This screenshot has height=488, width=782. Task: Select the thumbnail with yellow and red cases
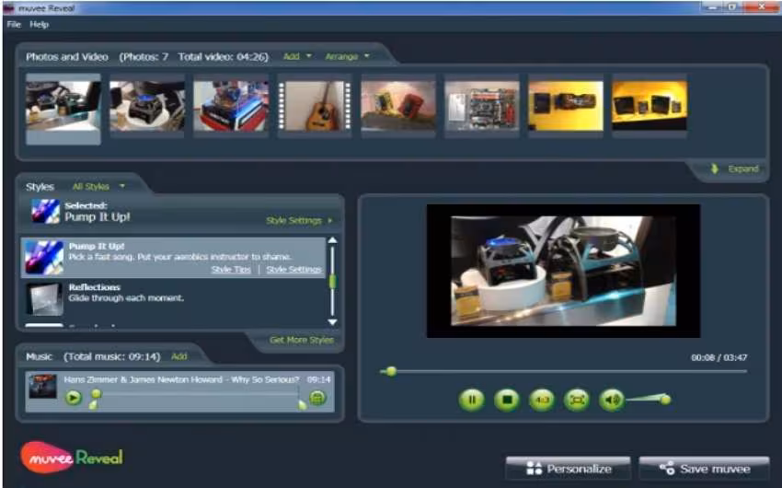tap(398, 106)
